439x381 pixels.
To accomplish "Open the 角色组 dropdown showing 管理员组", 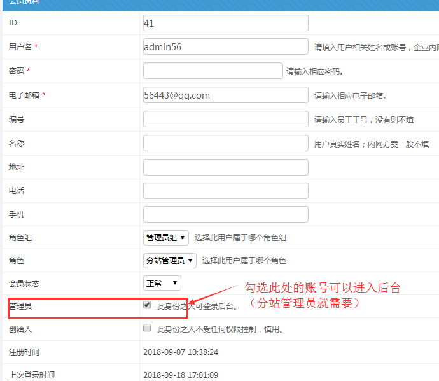I will [166, 238].
